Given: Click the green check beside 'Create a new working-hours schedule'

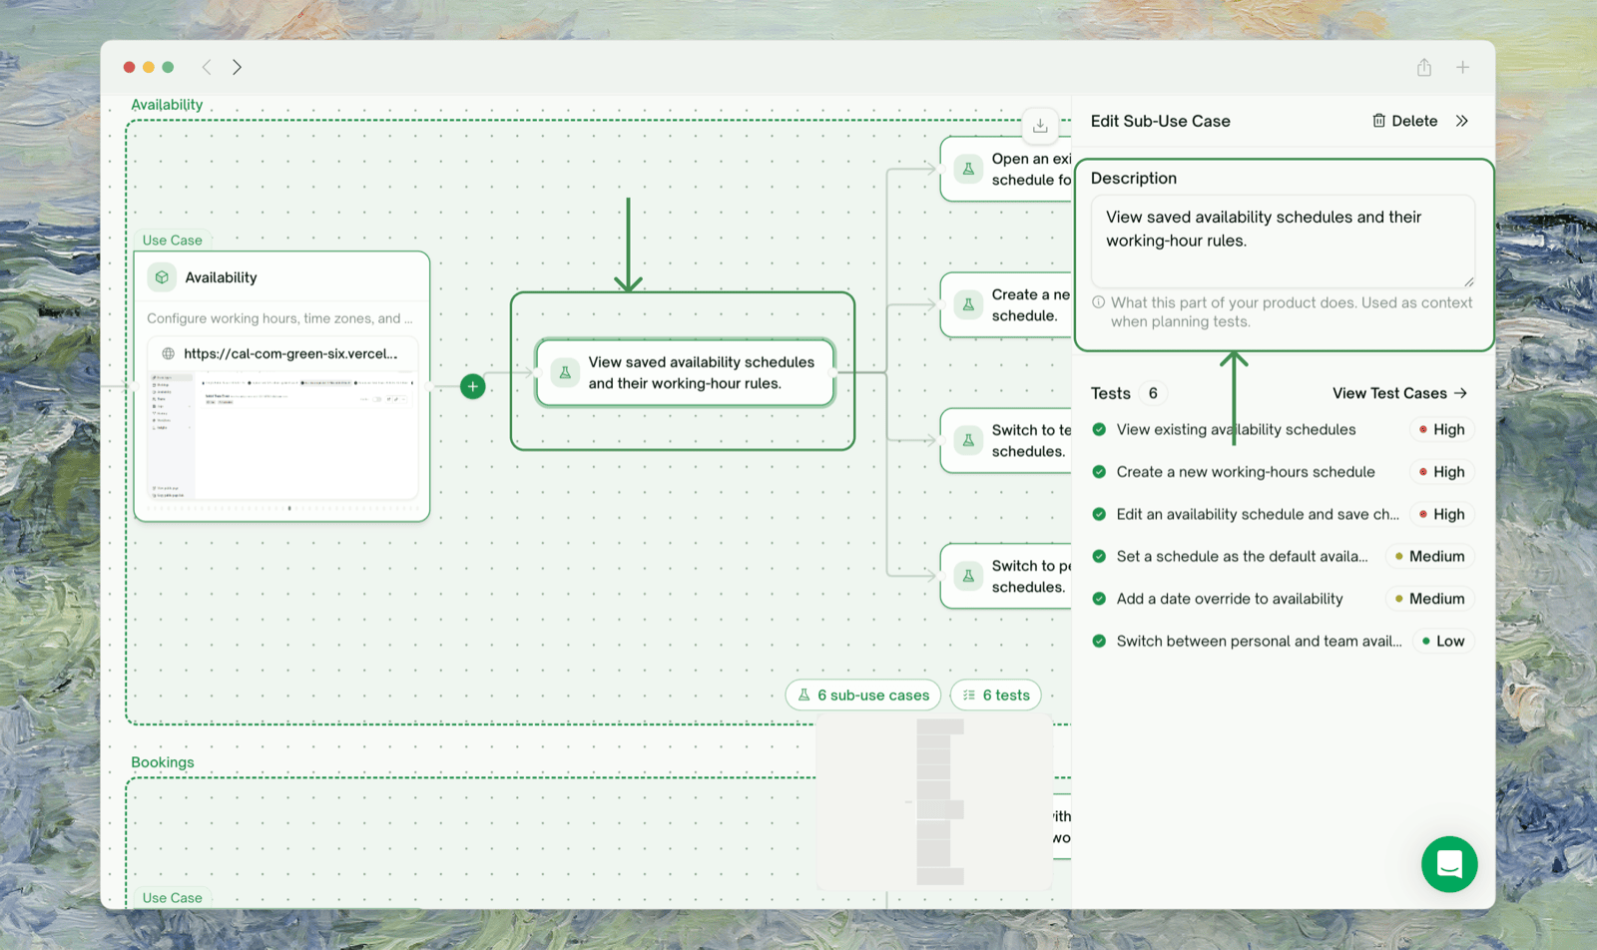Looking at the screenshot, I should coord(1099,472).
